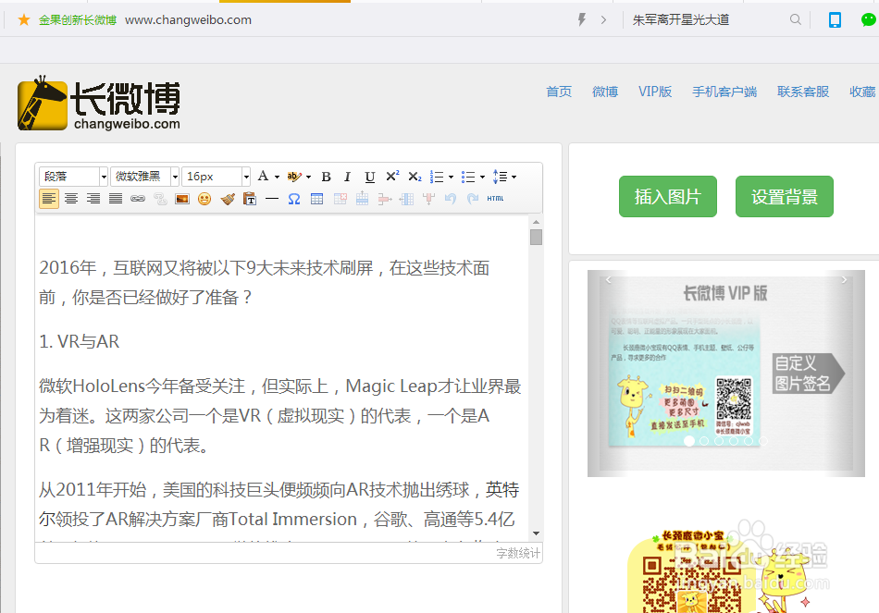The width and height of the screenshot is (879, 613).
Task: Select the first carousel indicator dot
Action: pyautogui.click(x=689, y=442)
